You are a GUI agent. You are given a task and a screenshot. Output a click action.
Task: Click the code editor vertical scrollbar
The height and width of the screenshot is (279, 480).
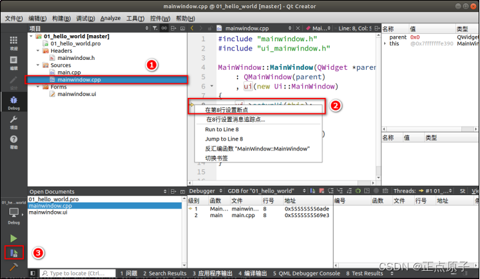[378, 107]
